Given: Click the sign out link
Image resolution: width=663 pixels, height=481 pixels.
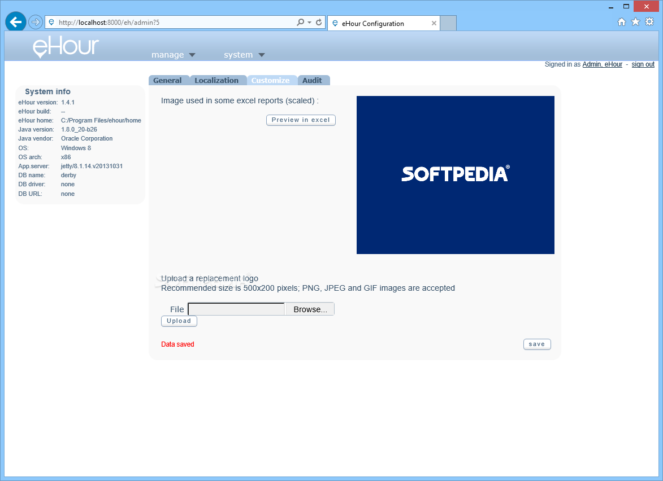Looking at the screenshot, I should click(x=643, y=64).
